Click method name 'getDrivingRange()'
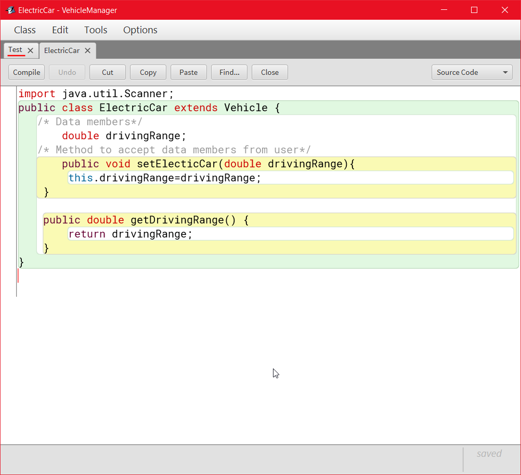Screen dimensions: 521x475 (183, 220)
